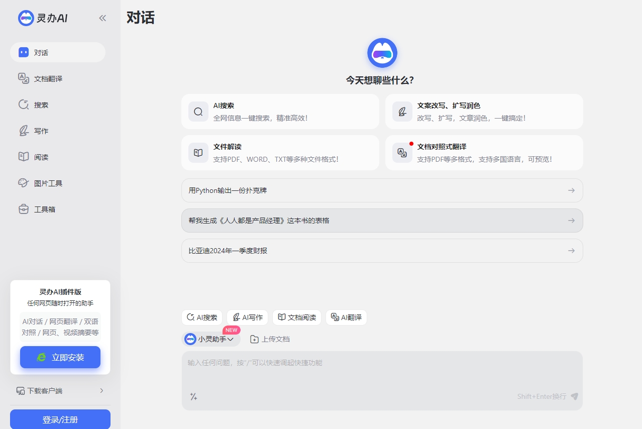
Task: Open the 小灵助手 assistant dropdown
Action: [x=211, y=339]
